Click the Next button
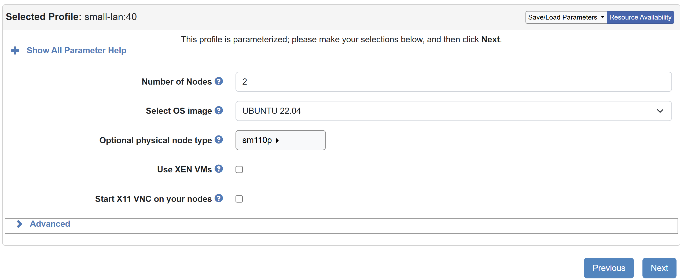680x280 pixels. click(659, 268)
